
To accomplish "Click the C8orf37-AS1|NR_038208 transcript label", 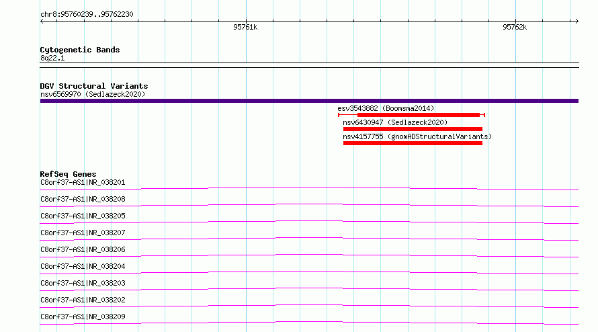I will (x=83, y=199).
